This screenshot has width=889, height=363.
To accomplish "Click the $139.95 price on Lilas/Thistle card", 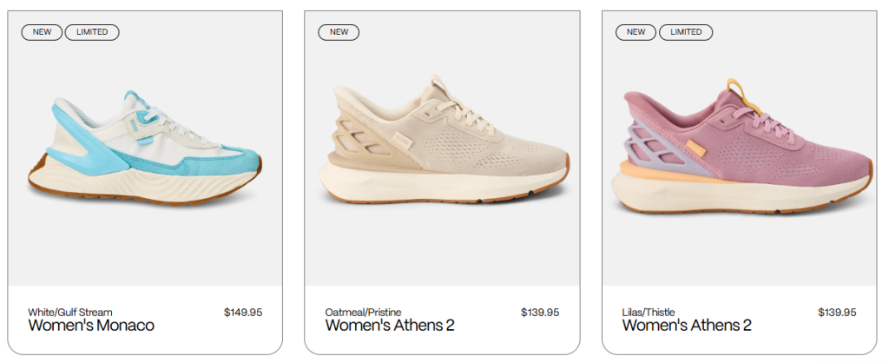I will pyautogui.click(x=837, y=312).
